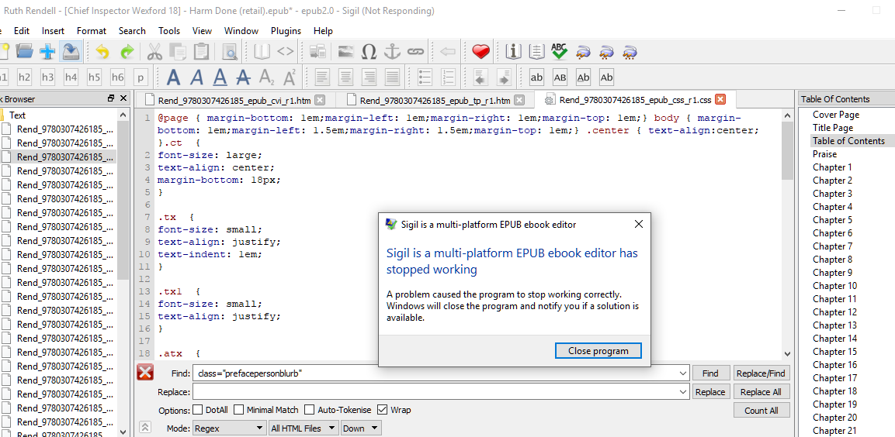
Task: Open the Metadata Editor info icon
Action: coord(513,52)
